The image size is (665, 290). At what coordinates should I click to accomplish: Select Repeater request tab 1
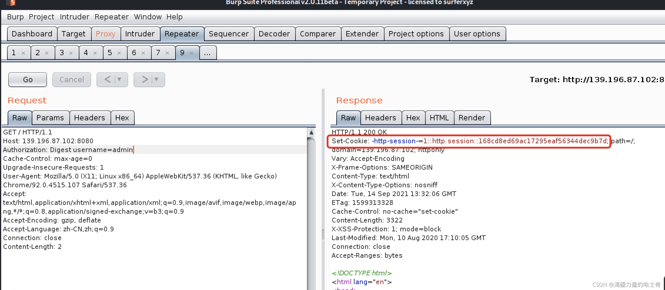14,53
